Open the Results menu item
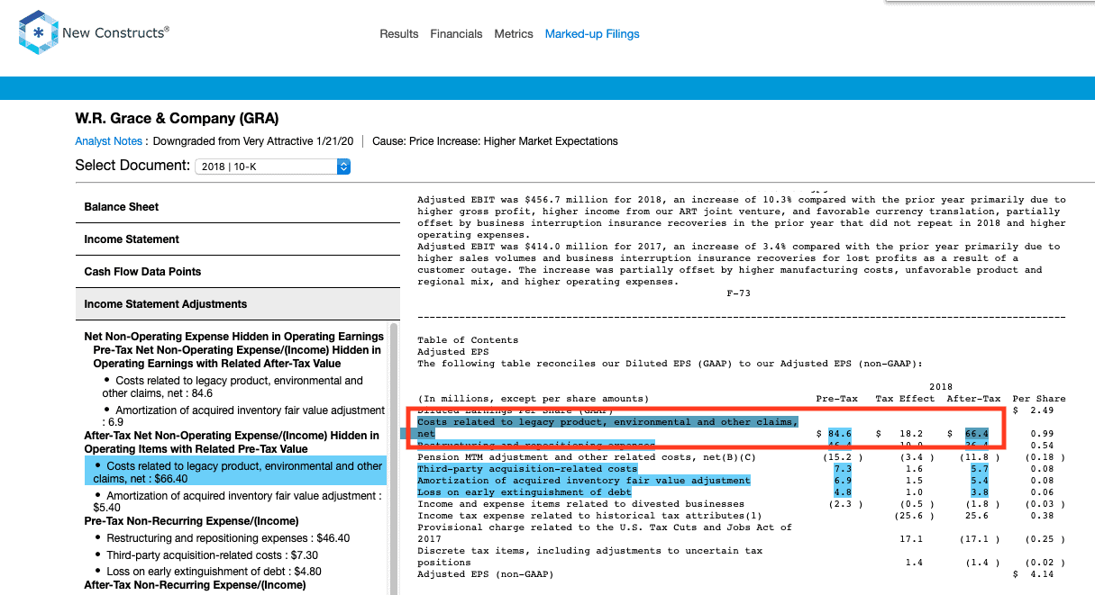Image resolution: width=1095 pixels, height=595 pixels. (x=399, y=34)
